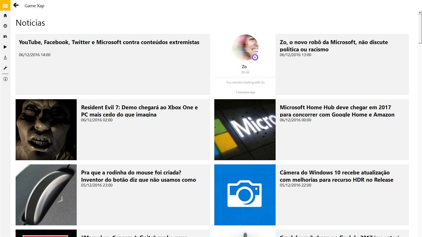Select the blue camera icon thumbnail
The width and height of the screenshot is (422, 237).
pos(245,195)
